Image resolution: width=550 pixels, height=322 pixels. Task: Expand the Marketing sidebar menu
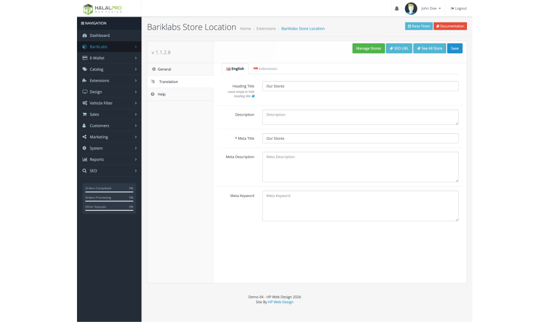tap(109, 137)
